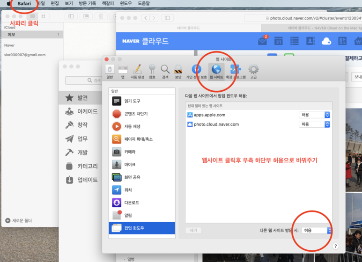Screen dimensions: 362x262
Task: Toggle the Safari sidebar button
Action: coord(167,18)
